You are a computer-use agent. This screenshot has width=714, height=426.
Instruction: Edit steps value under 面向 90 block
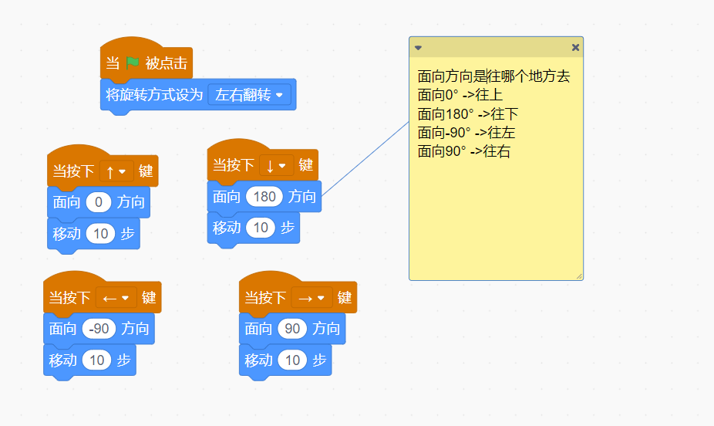(x=292, y=360)
